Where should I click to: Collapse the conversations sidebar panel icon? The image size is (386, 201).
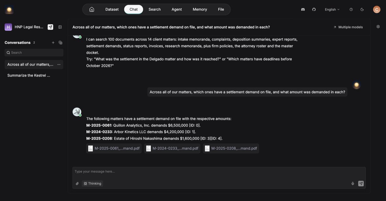pyautogui.click(x=60, y=27)
